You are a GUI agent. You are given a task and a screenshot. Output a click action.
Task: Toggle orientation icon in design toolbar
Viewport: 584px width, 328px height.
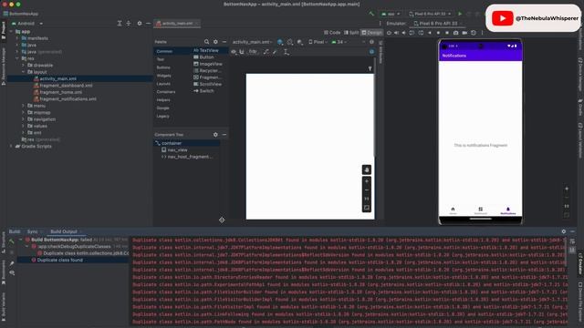(290, 42)
